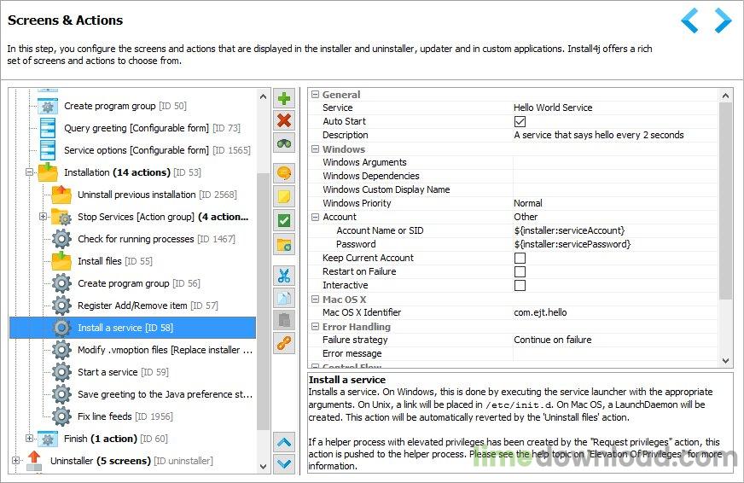Image resolution: width=744 pixels, height=483 pixels.
Task: Move item down with blue down arrow
Action: (x=284, y=463)
